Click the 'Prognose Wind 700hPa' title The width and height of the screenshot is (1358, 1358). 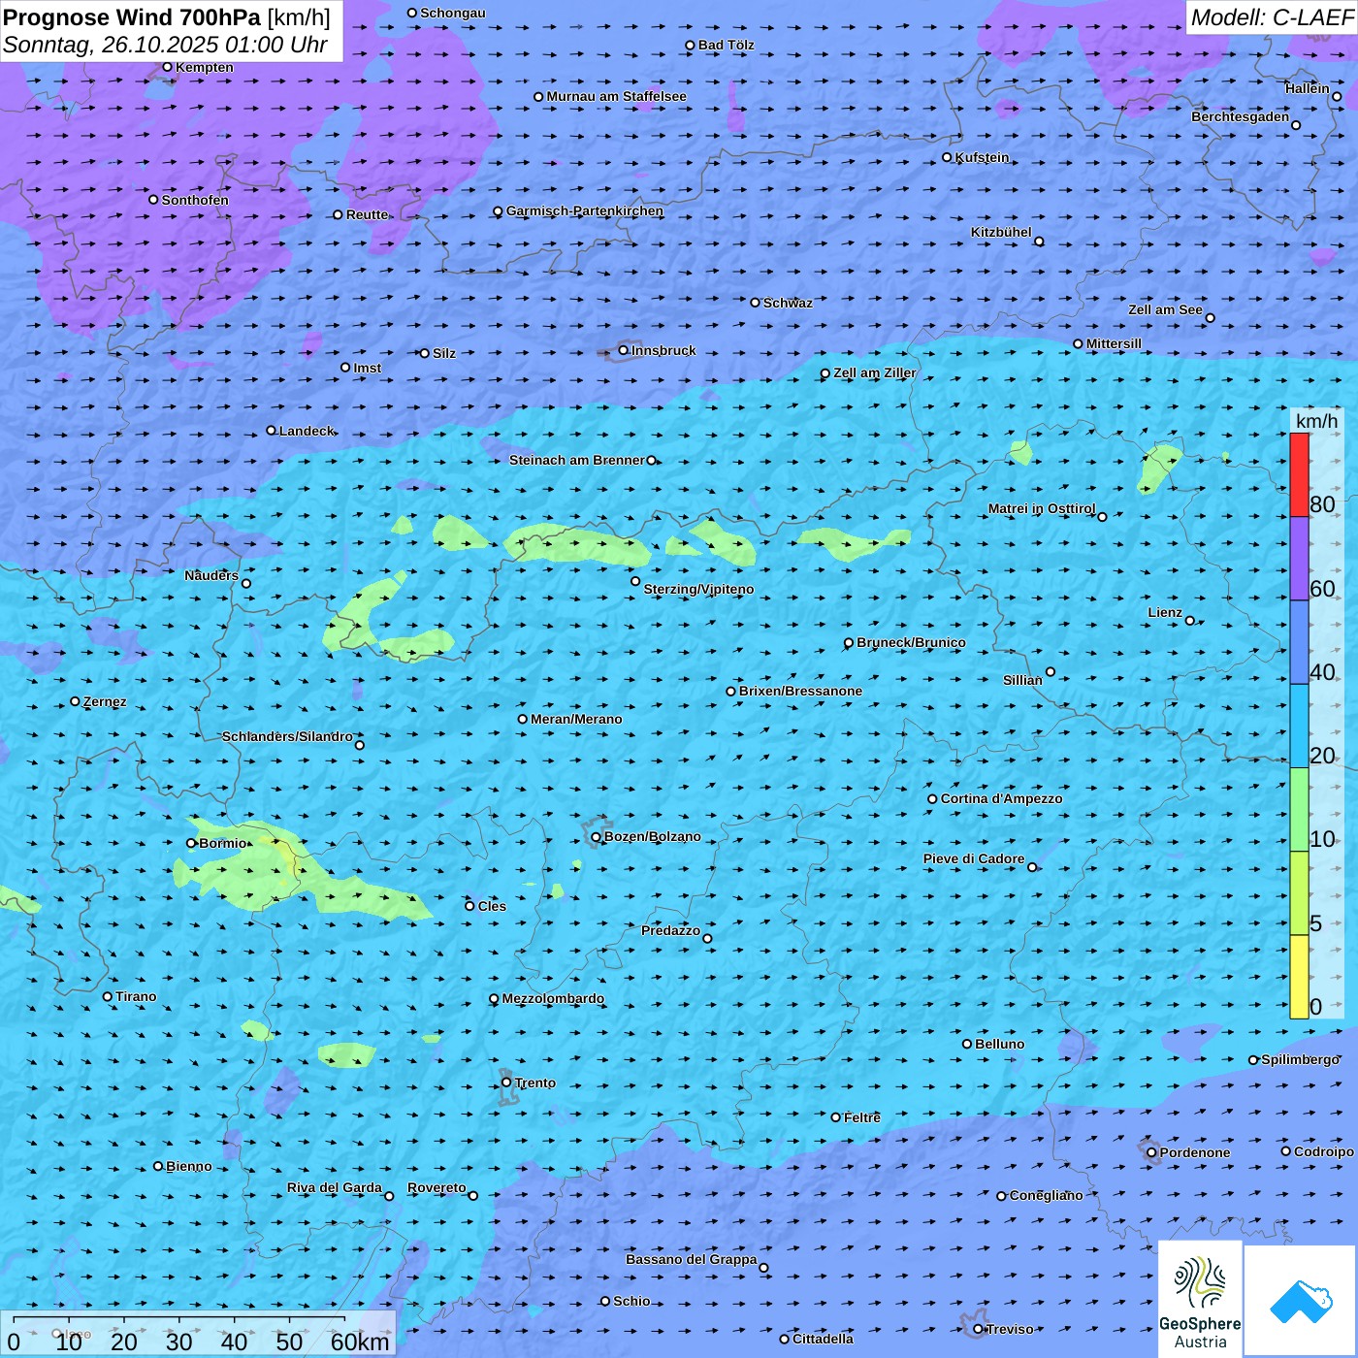point(132,17)
